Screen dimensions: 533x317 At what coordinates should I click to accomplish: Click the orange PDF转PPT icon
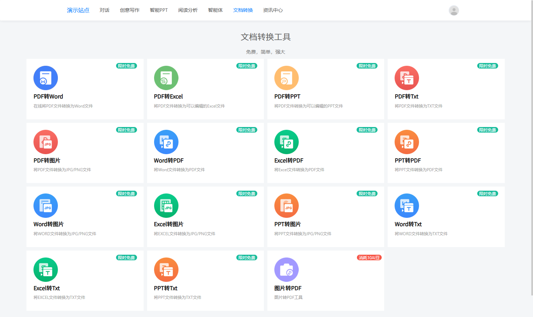click(x=287, y=78)
